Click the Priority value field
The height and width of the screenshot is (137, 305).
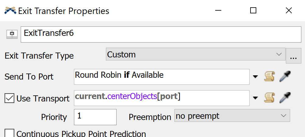(95, 117)
